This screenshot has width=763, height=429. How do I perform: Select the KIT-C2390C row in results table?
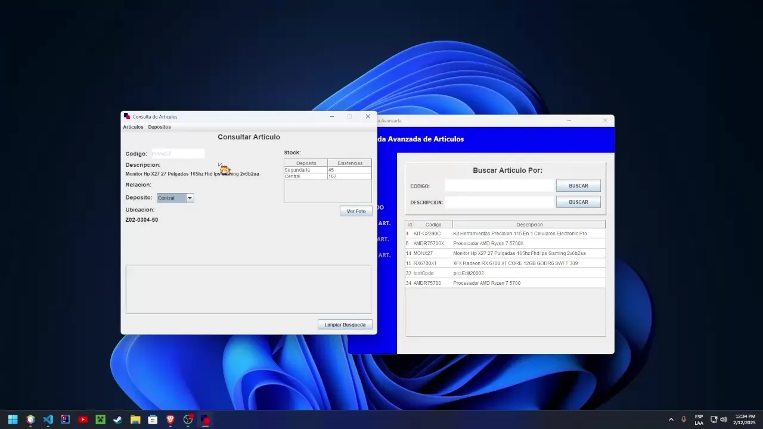click(505, 234)
